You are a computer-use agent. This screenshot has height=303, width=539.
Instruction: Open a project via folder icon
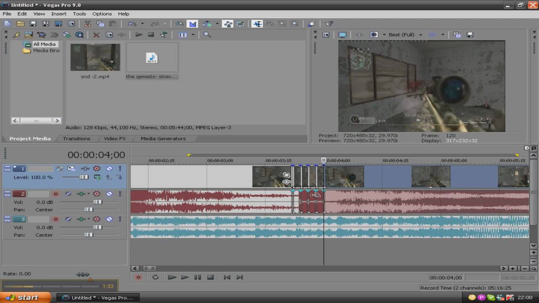tap(20, 24)
